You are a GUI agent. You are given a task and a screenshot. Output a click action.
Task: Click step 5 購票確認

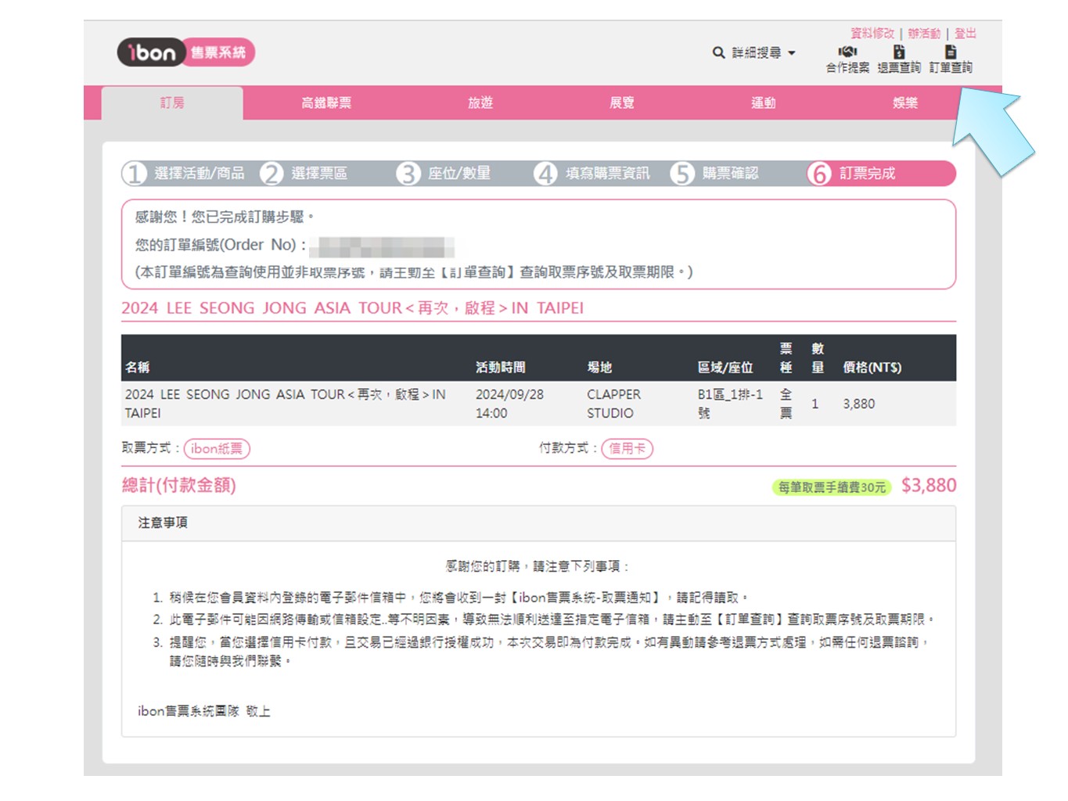715,173
